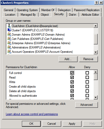The height and width of the screenshot is (129, 104).
Task: Click the Account Operators group icon
Action: coord(9,51)
